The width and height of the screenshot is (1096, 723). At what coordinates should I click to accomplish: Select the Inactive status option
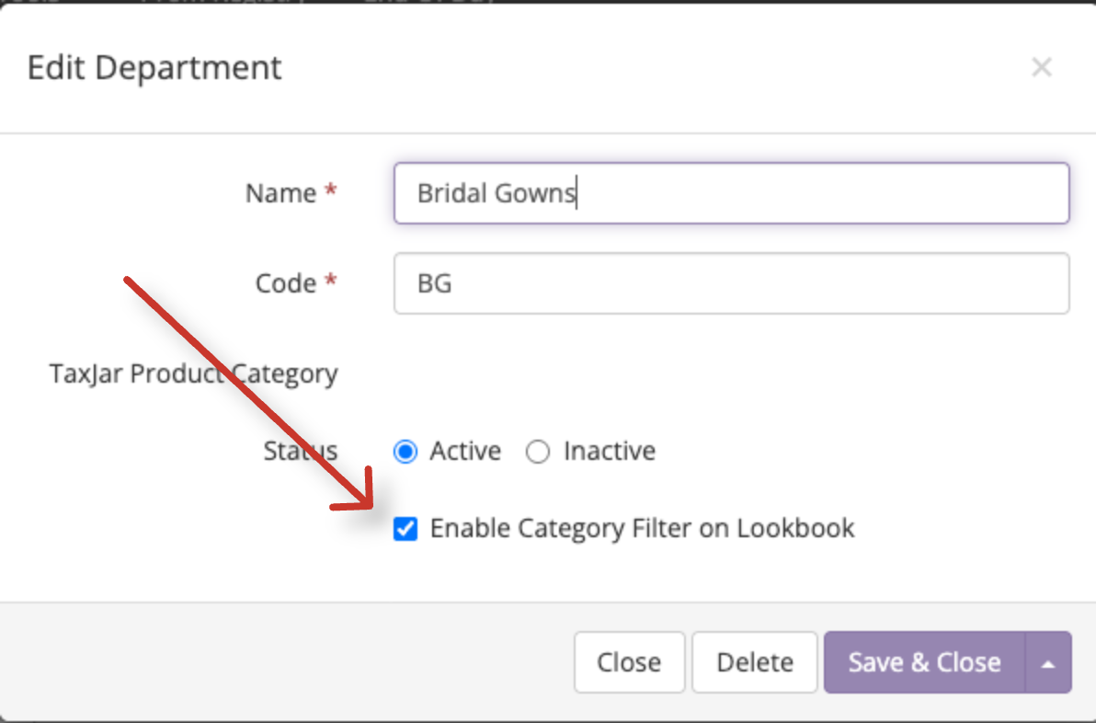(x=538, y=451)
